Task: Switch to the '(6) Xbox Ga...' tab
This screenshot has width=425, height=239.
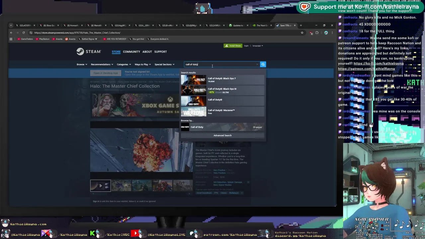Action: coord(49,25)
